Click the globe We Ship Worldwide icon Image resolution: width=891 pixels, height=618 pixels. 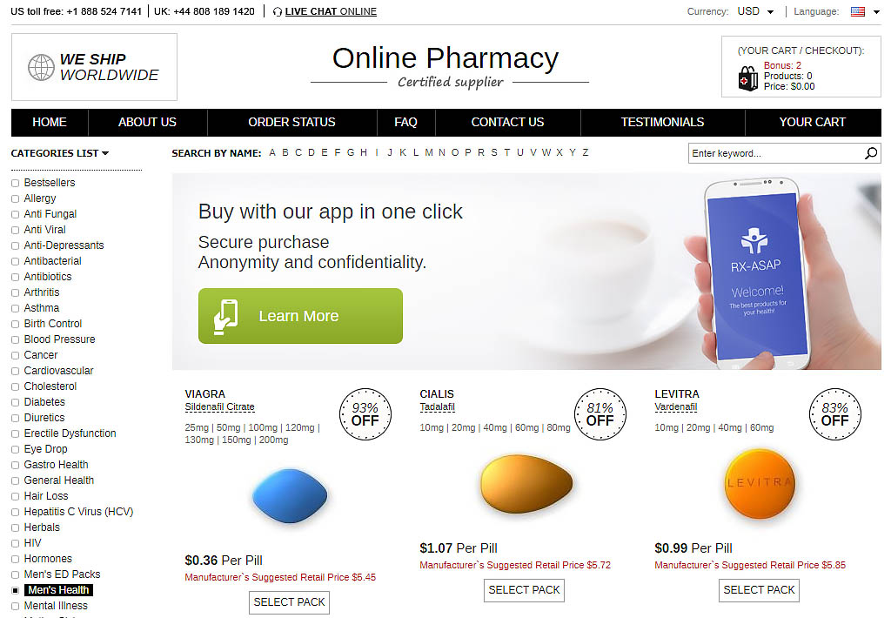click(42, 67)
